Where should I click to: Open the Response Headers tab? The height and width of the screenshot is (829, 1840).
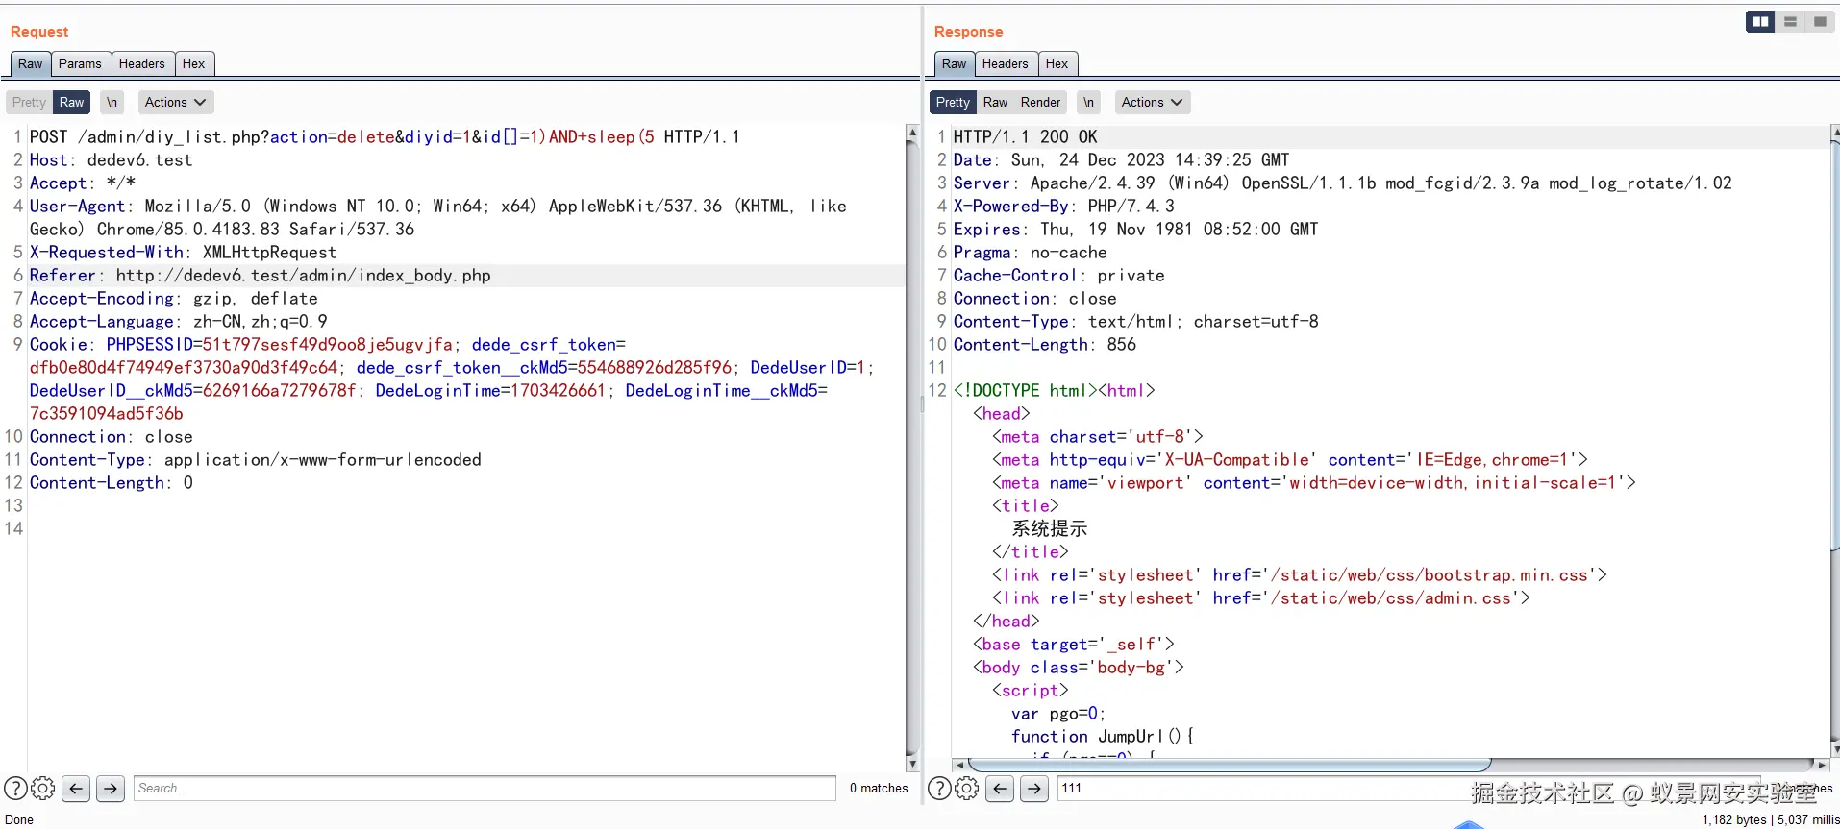[1006, 63]
